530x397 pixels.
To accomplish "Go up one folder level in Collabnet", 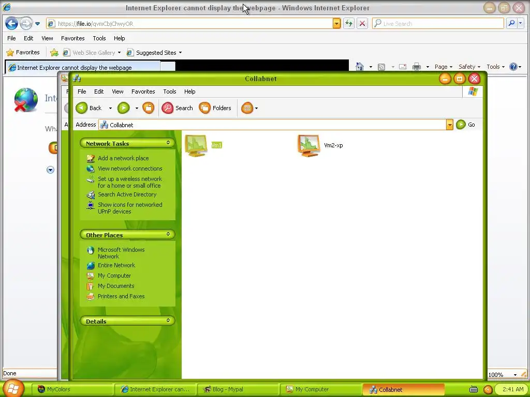I will [x=148, y=108].
